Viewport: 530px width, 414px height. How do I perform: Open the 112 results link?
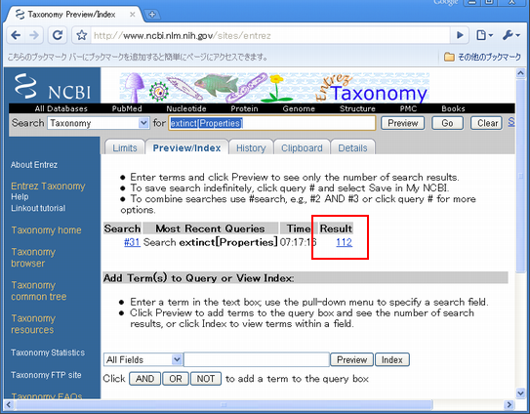click(x=345, y=242)
